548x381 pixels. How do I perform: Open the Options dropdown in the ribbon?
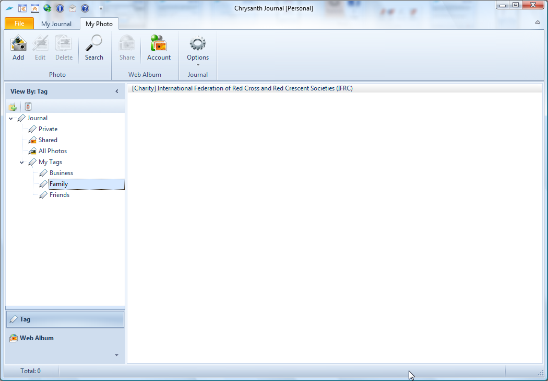tap(198, 52)
